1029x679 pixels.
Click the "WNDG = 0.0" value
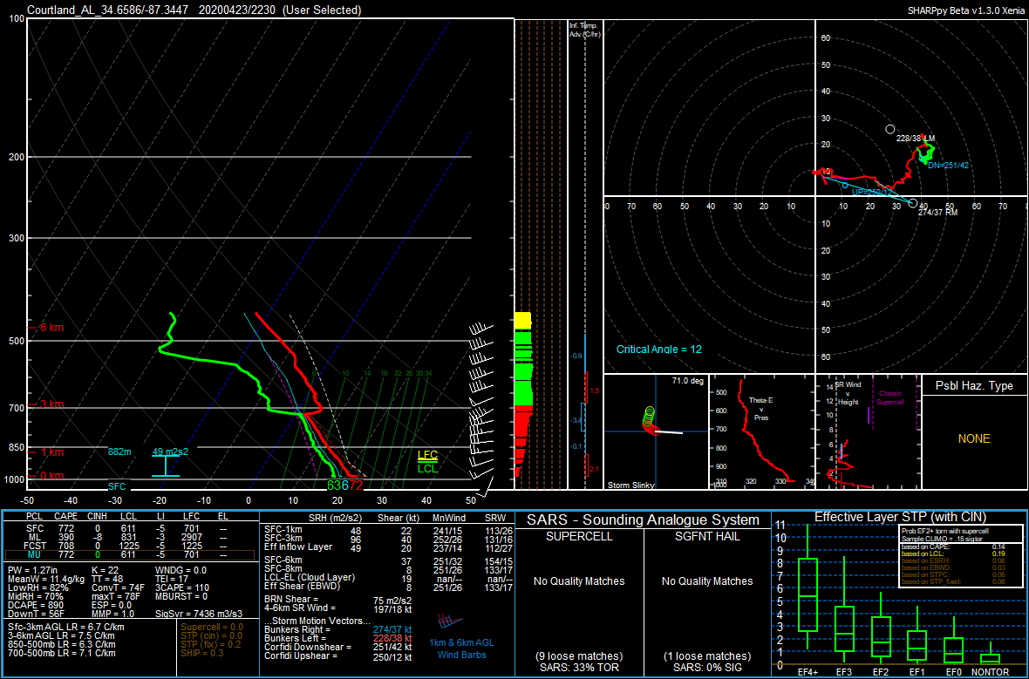pos(181,570)
